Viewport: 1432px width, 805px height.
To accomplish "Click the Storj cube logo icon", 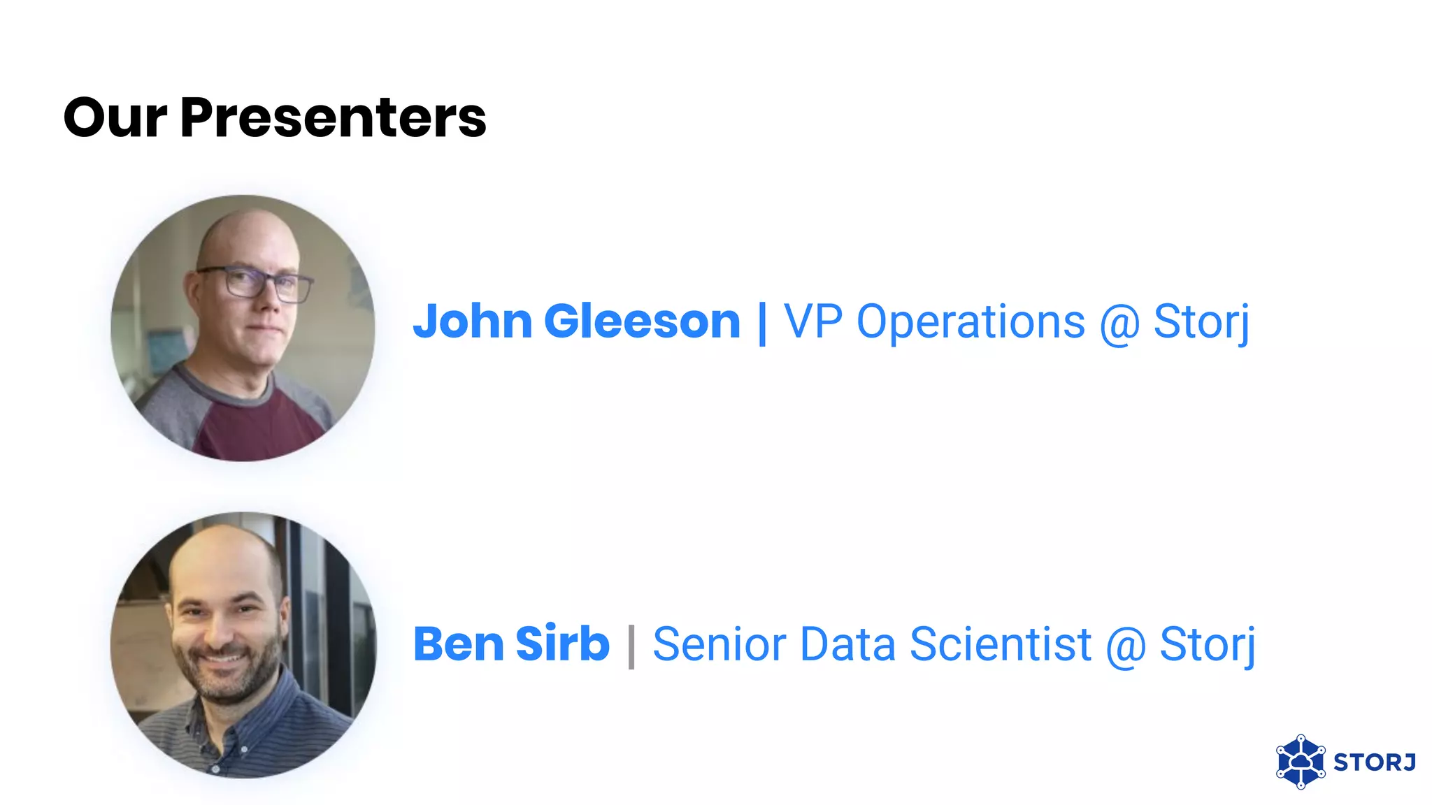I will [1301, 762].
